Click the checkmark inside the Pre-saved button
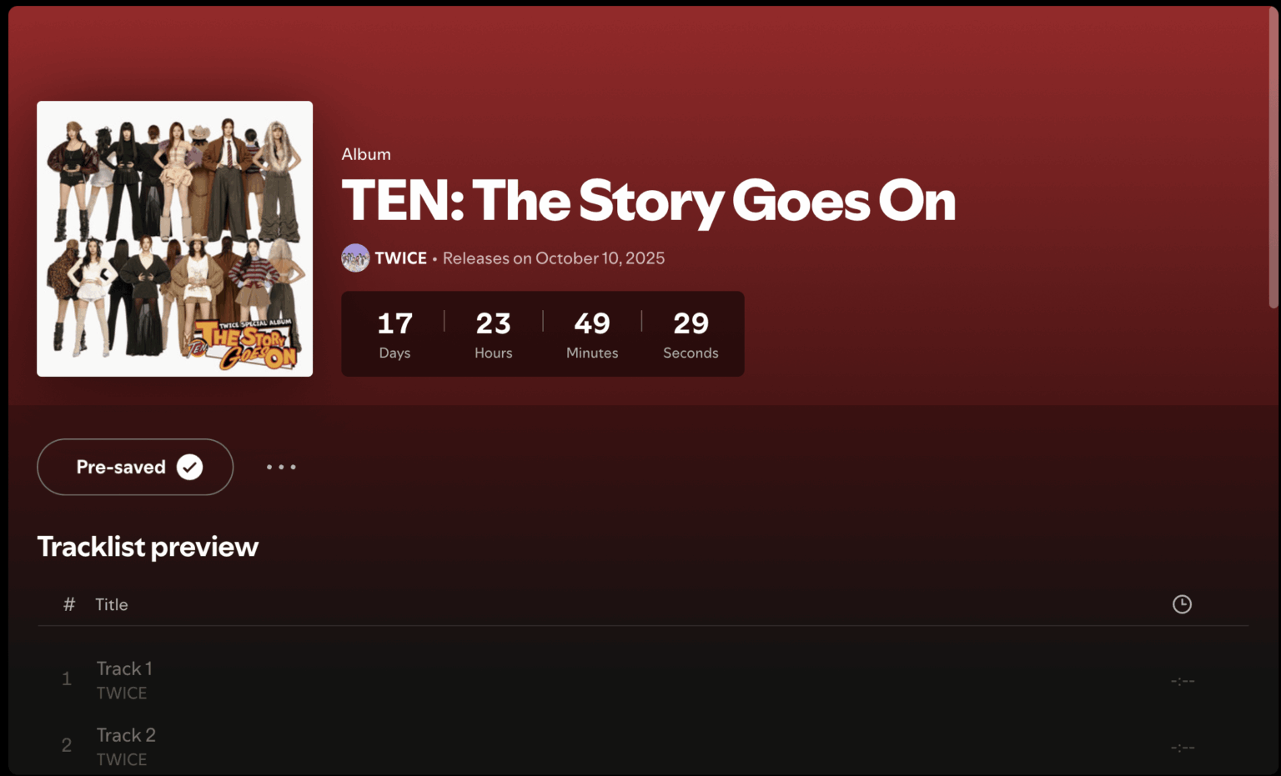1281x776 pixels. (190, 467)
